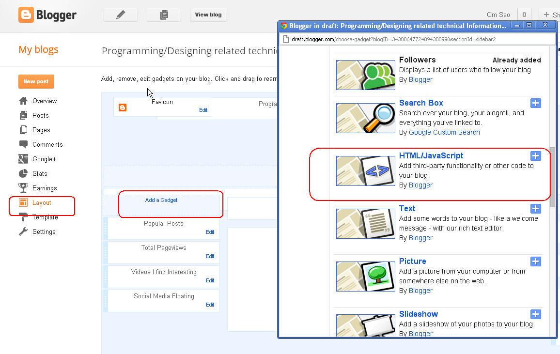Edit the Popular Posts gadget
The image size is (560, 354).
[210, 232]
